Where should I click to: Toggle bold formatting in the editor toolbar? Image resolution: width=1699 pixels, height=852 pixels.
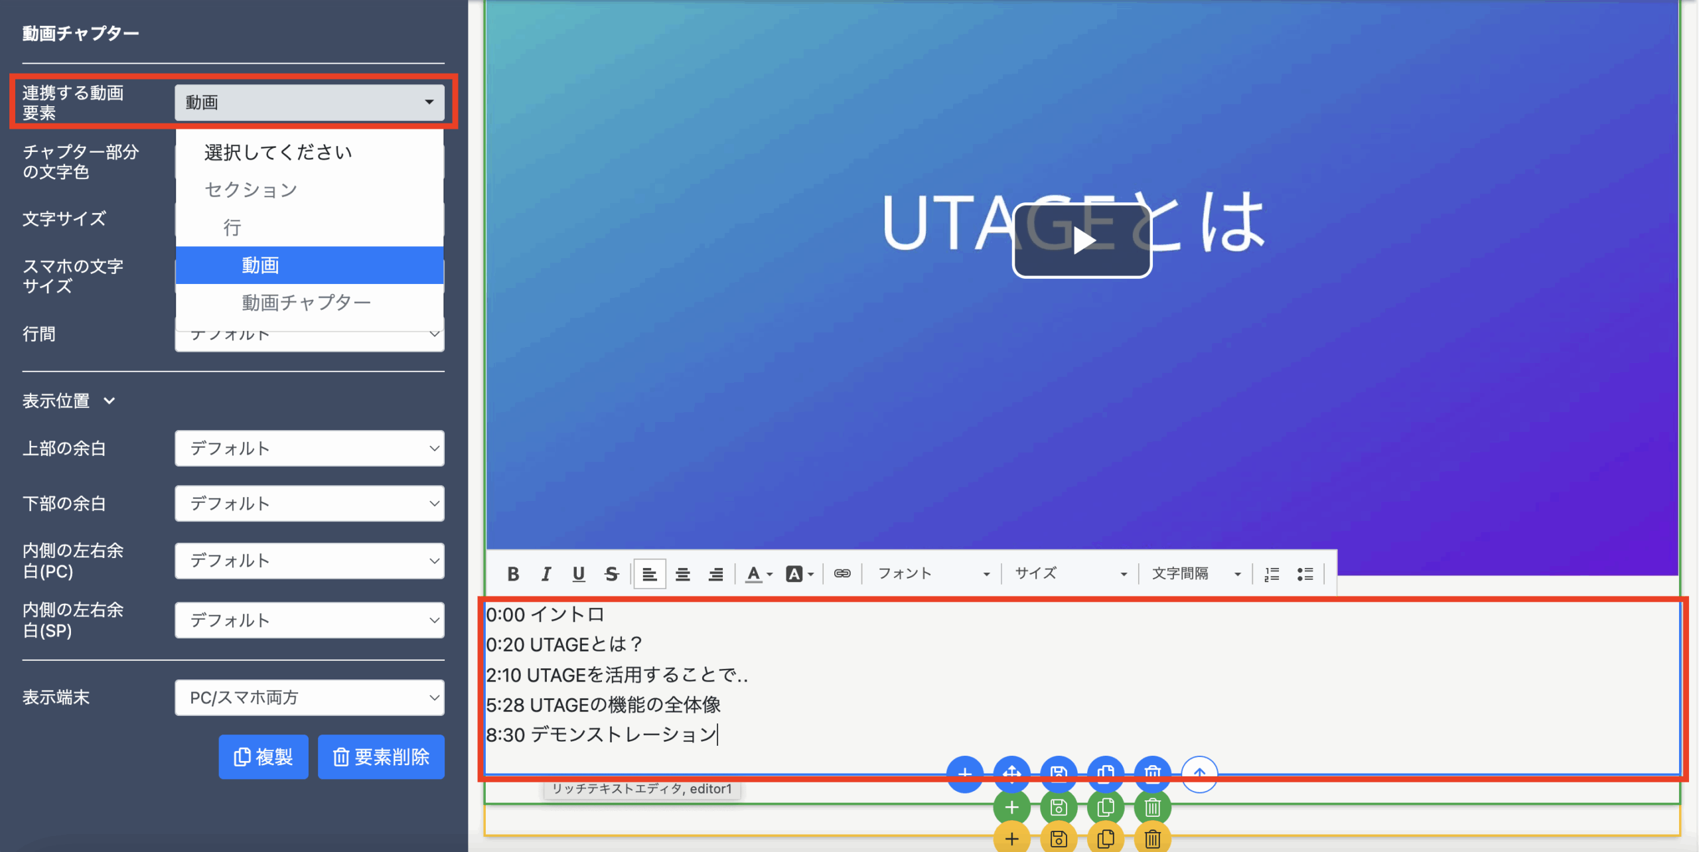coord(513,574)
